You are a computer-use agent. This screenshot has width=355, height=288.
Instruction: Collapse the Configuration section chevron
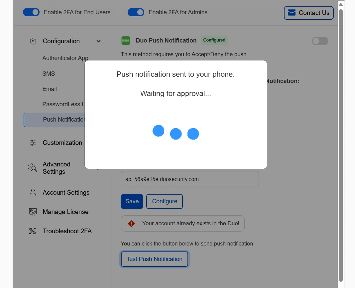[x=98, y=41]
